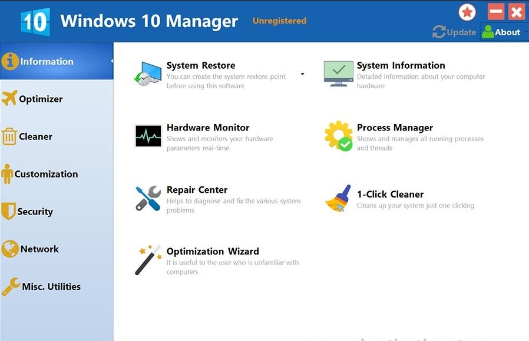
Task: Click the 1-Click Cleaner broom icon
Action: [x=338, y=199]
